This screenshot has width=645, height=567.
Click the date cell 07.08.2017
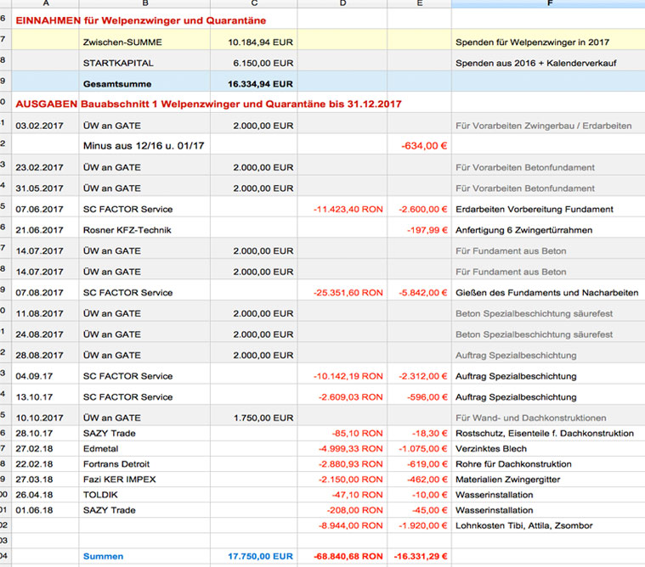[x=45, y=290]
